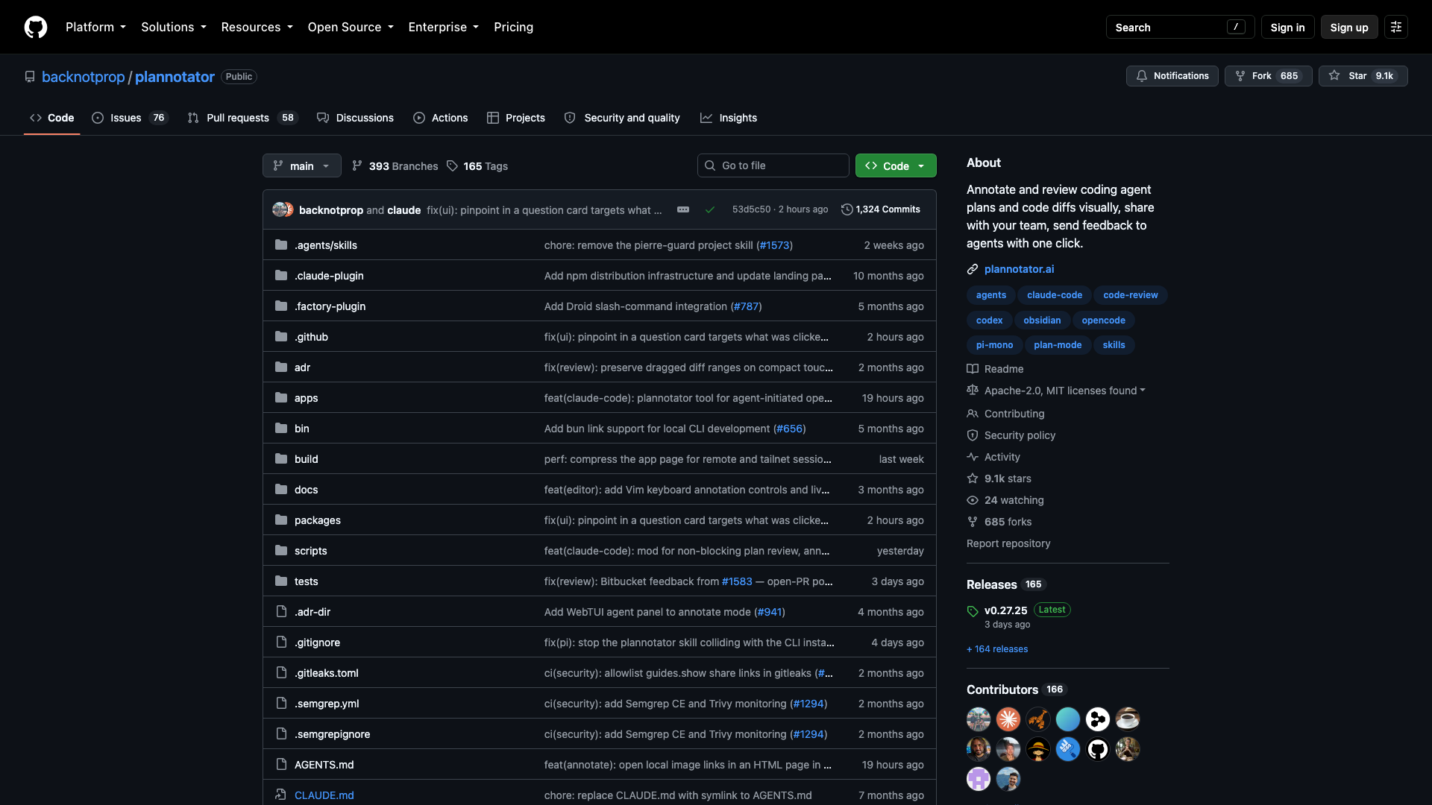Image resolution: width=1432 pixels, height=805 pixels.
Task: Click the backnotprop commit author avatar
Action: [280, 209]
